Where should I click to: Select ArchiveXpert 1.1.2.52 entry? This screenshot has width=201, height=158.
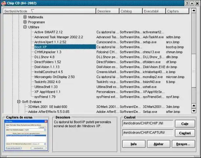tap(50, 42)
